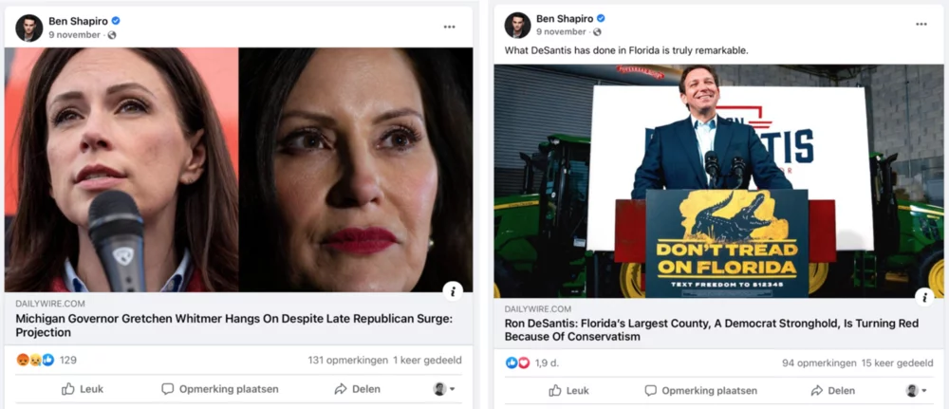Like the Whitmer post with Leuk
Image resolution: width=949 pixels, height=409 pixels.
[83, 389]
